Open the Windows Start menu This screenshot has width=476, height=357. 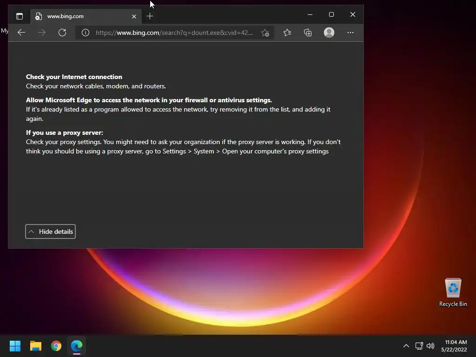[15, 346]
